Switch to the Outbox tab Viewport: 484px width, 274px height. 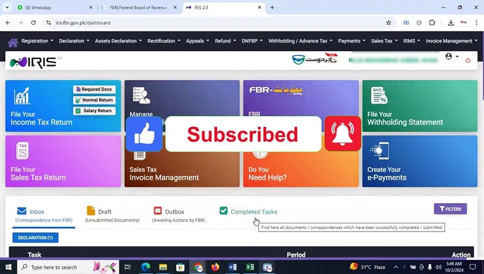(x=178, y=215)
